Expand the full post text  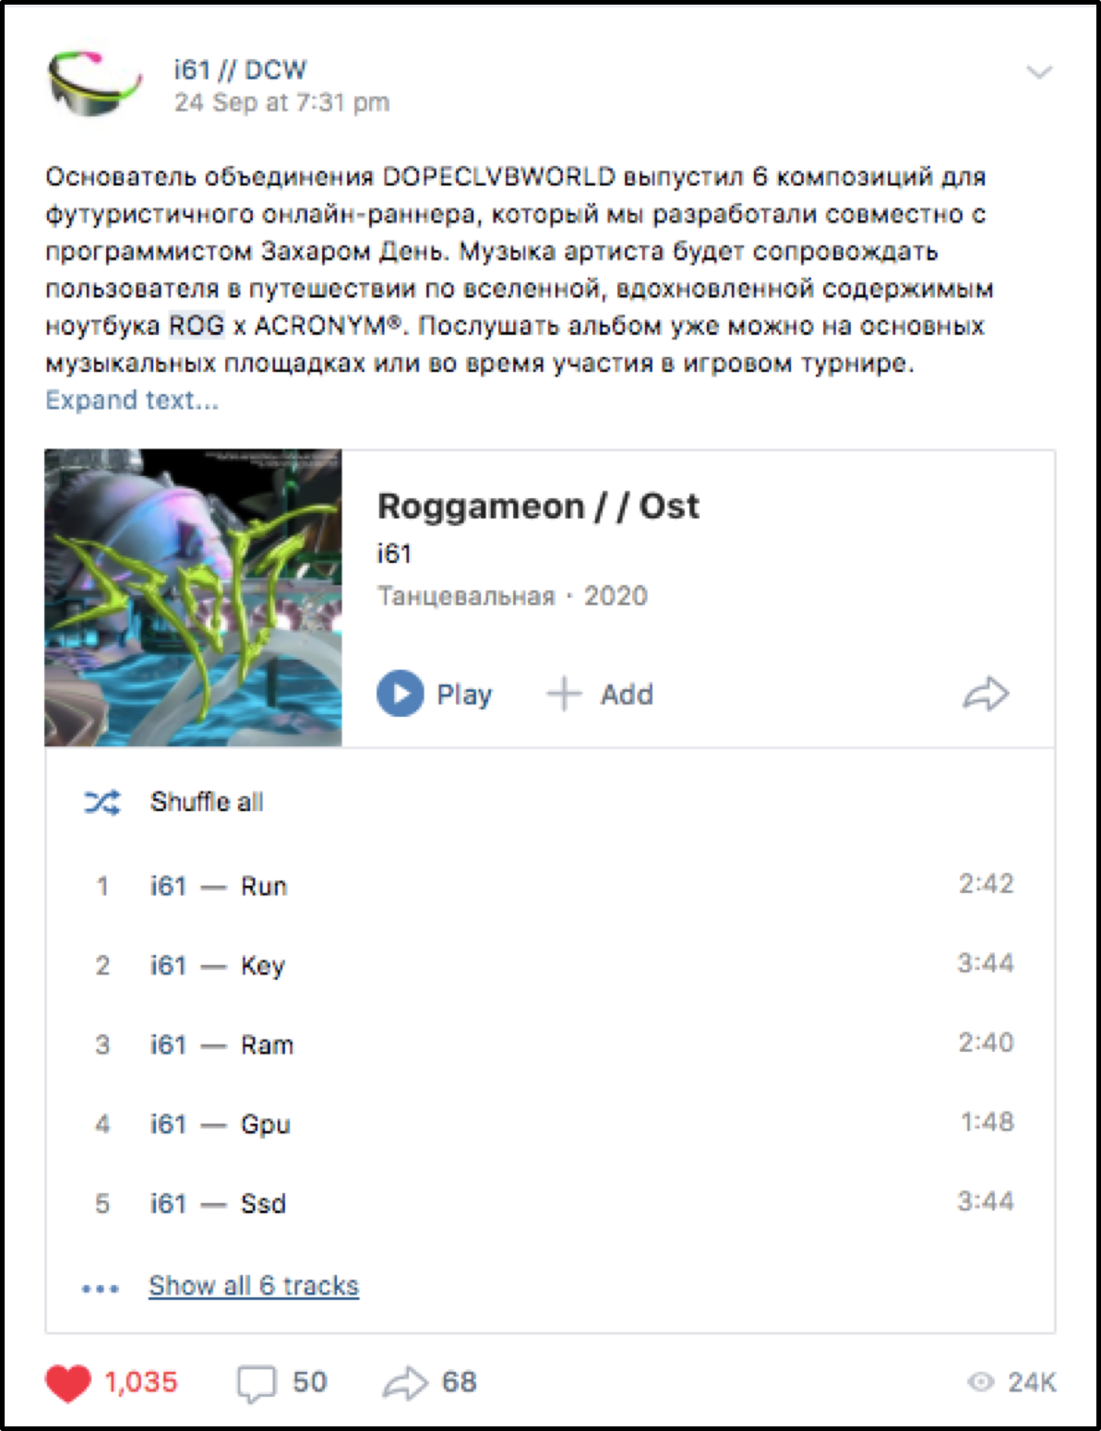(132, 400)
